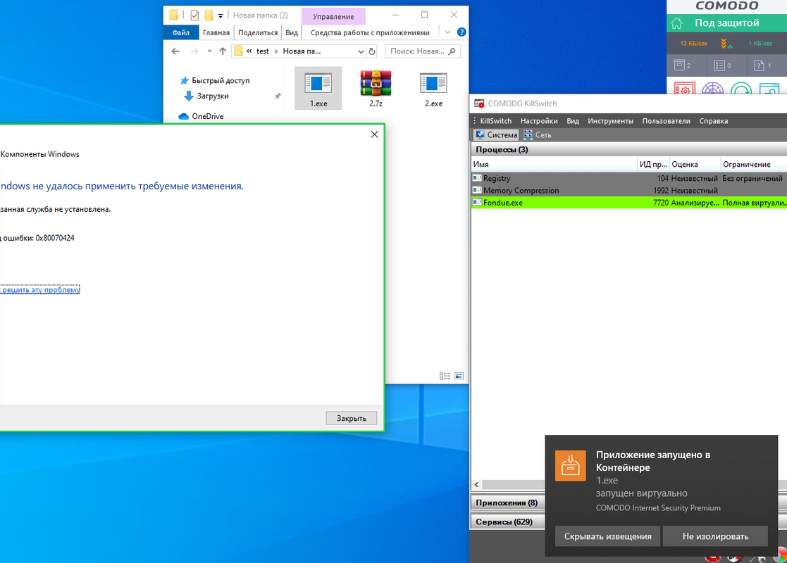Open the Главная ribbon tab

pyautogui.click(x=216, y=32)
